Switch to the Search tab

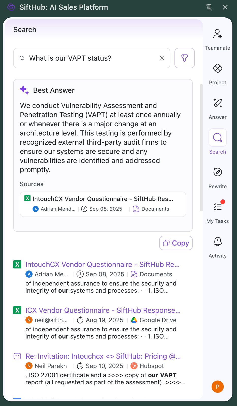coord(217,138)
